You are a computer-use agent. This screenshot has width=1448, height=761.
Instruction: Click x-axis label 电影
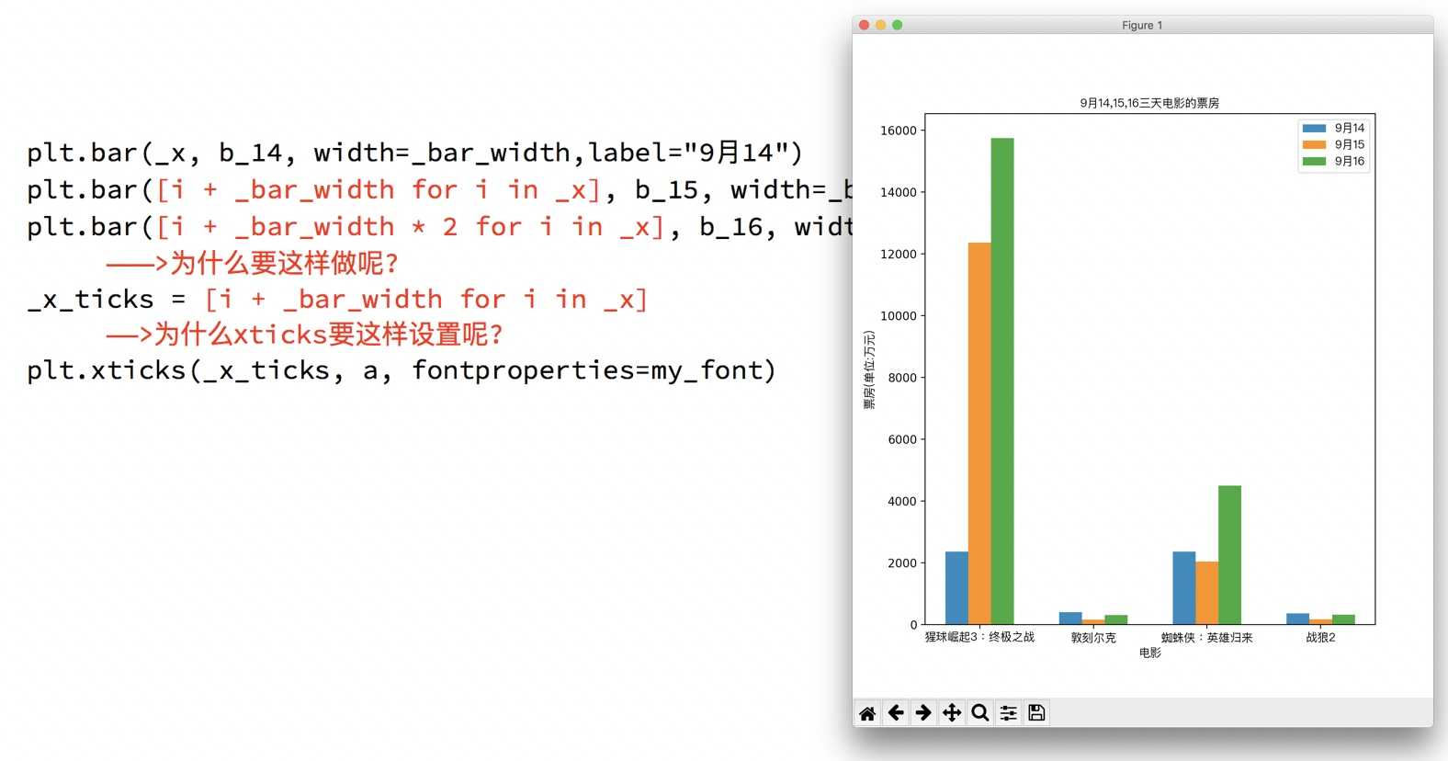(x=1150, y=653)
